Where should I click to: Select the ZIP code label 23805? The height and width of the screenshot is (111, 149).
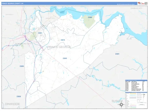pos(22,66)
